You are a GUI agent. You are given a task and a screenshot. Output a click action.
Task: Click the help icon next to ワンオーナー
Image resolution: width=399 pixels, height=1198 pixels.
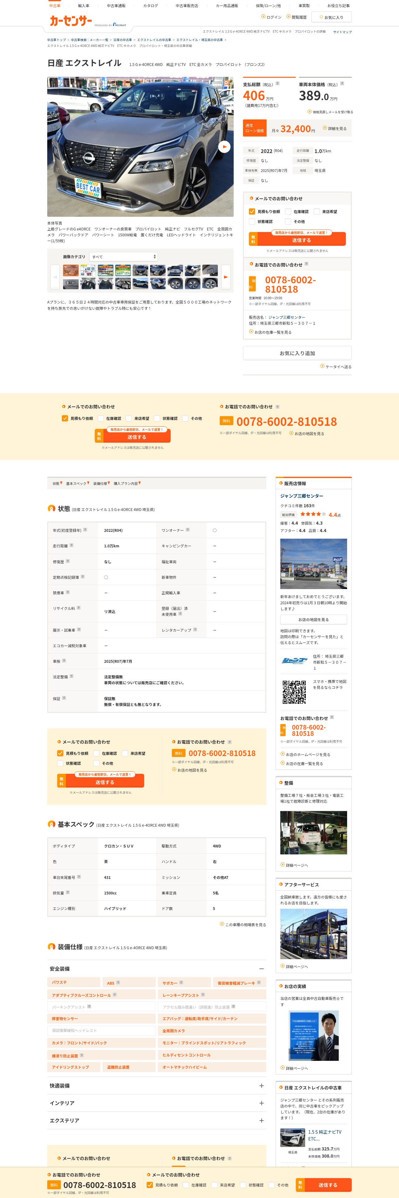(188, 530)
